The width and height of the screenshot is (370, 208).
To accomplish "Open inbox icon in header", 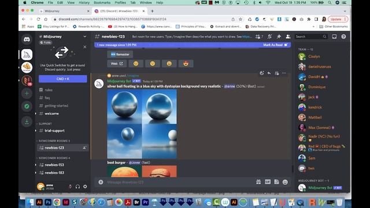I will (334, 36).
